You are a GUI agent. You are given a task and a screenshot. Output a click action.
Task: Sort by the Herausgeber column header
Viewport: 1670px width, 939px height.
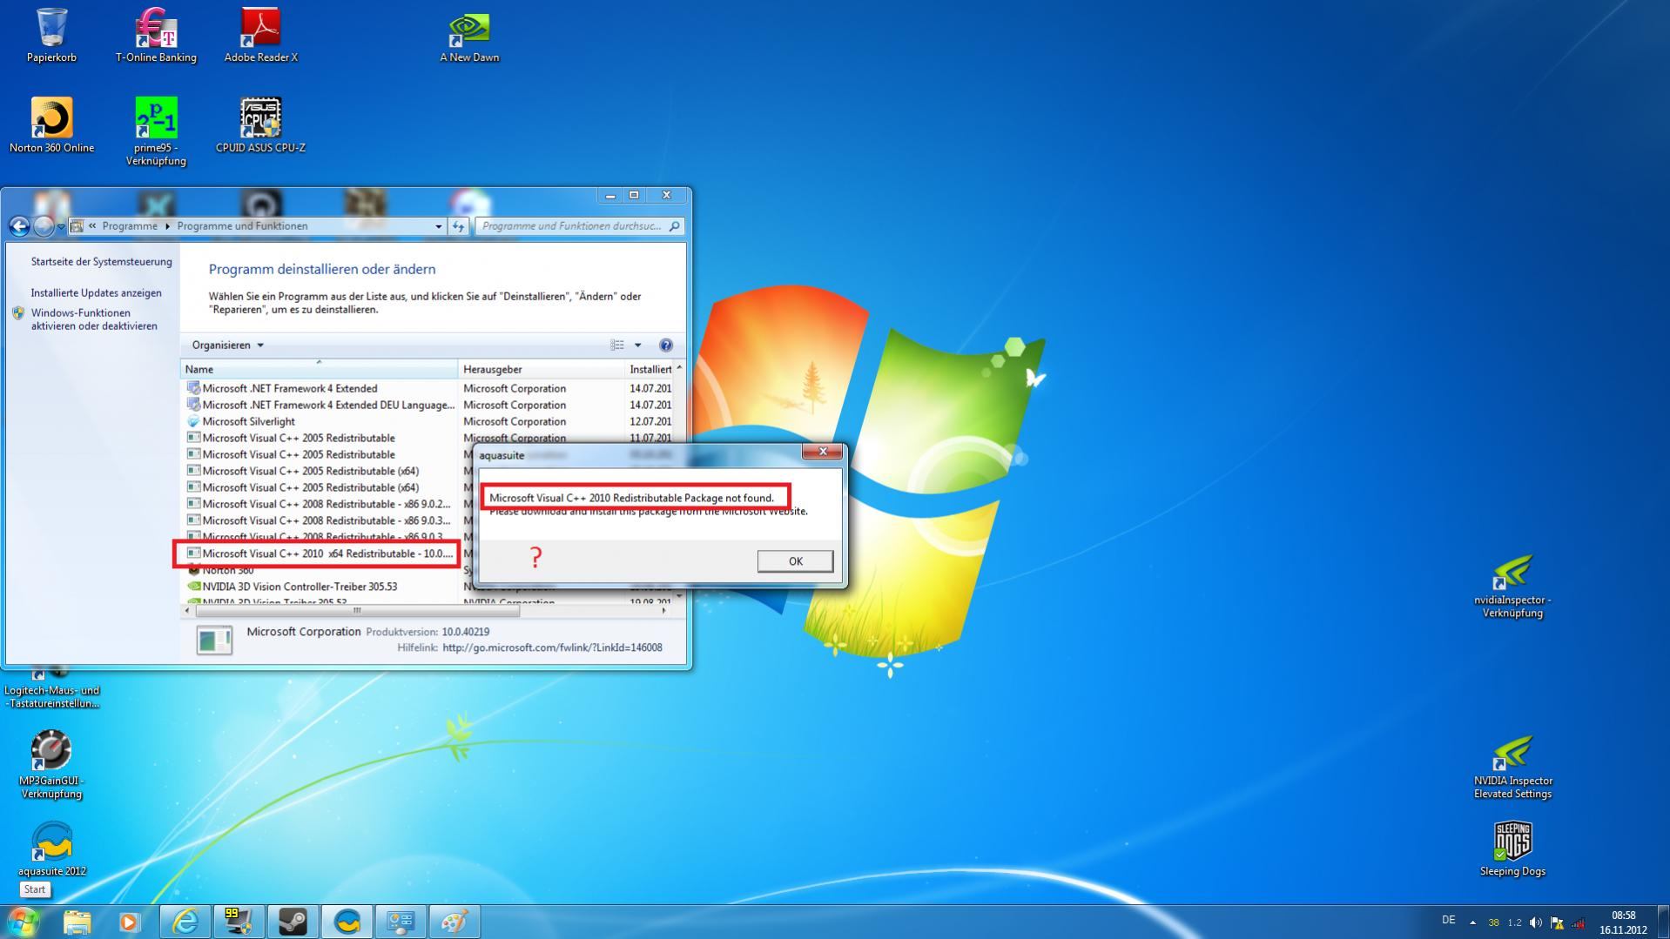pos(541,369)
